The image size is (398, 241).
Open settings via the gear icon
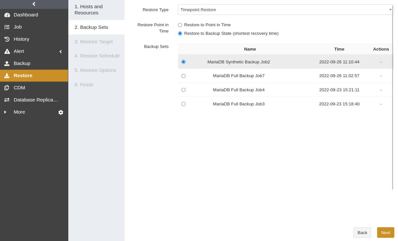[61, 112]
